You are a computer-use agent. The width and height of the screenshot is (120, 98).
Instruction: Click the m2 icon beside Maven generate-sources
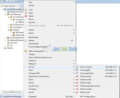pos(77,86)
